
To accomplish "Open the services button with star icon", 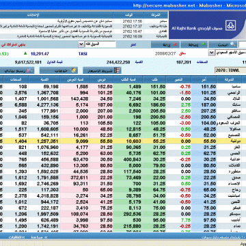I will (x=59, y=70).
